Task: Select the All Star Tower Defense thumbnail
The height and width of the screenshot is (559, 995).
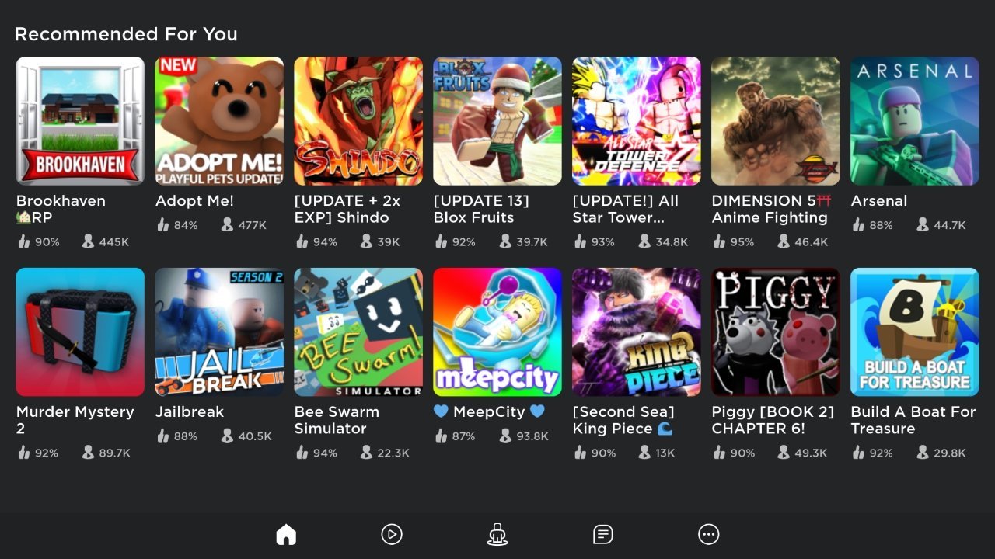Action: pos(637,121)
